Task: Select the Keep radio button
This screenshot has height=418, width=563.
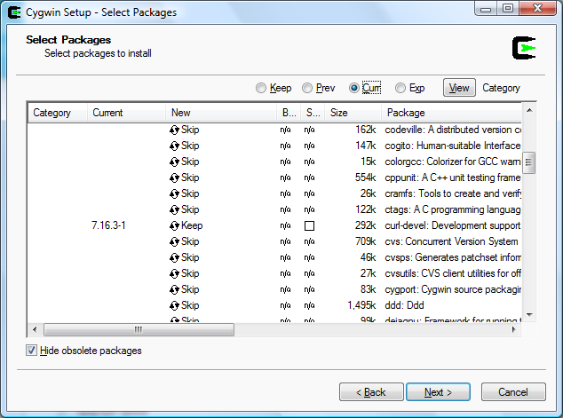Action: click(260, 88)
